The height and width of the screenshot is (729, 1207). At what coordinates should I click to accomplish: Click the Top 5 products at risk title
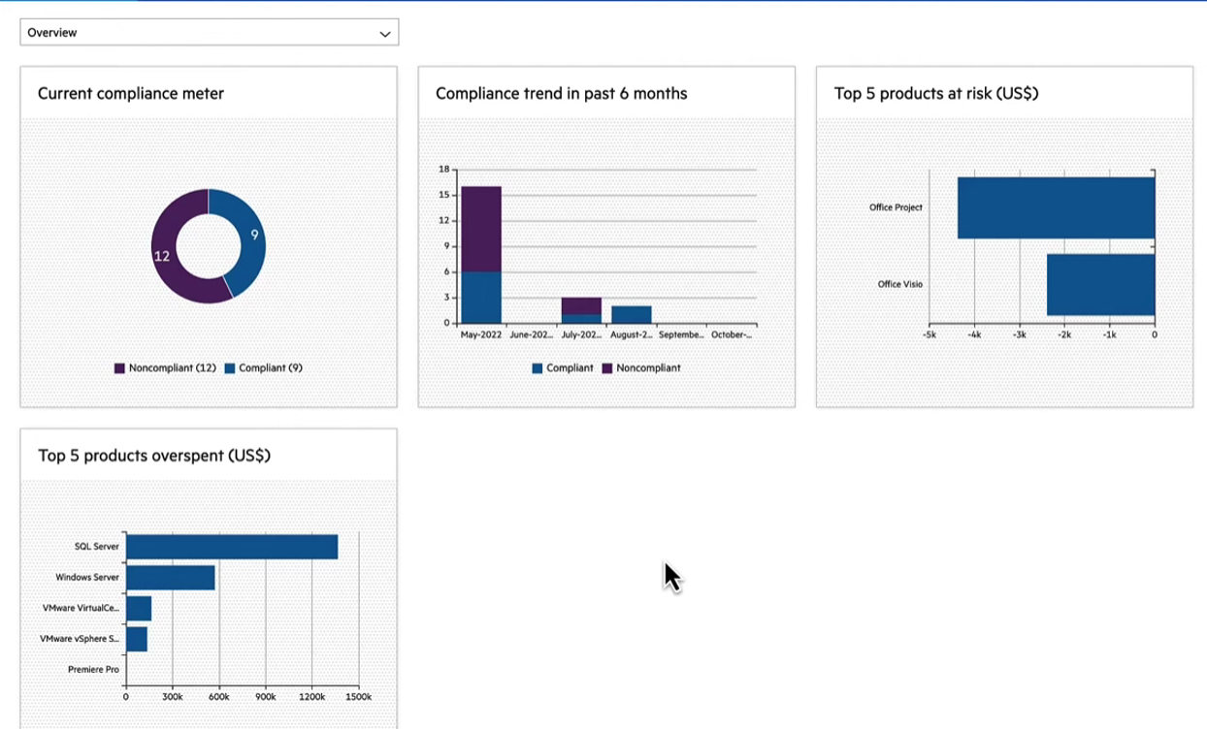coord(936,94)
